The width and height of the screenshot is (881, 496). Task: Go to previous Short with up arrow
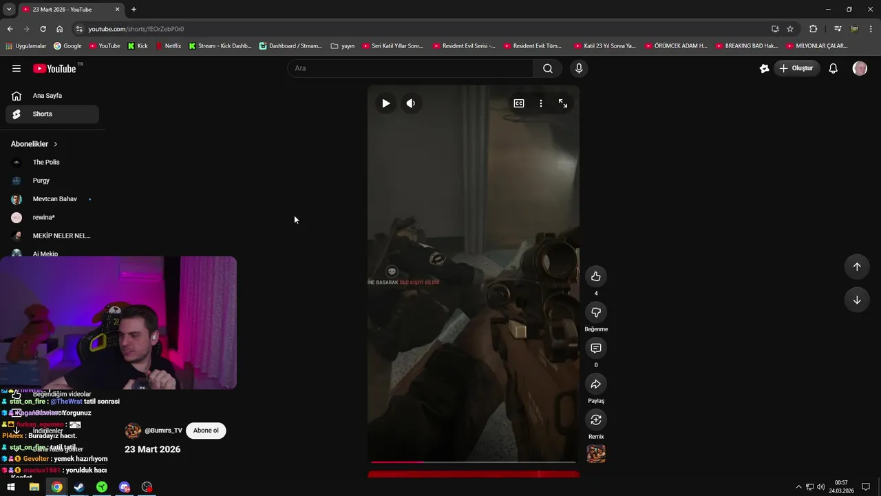(857, 267)
